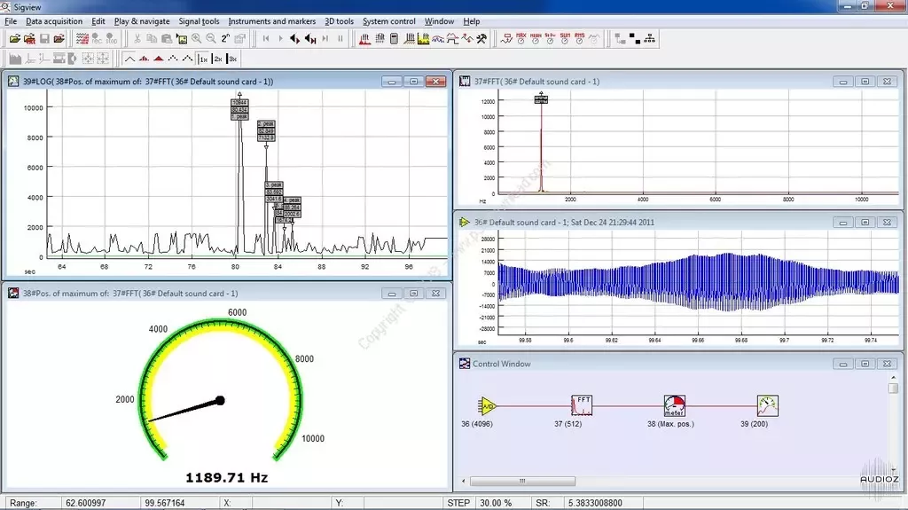Open the Window menu
Image resolution: width=908 pixels, height=510 pixels.
(439, 21)
